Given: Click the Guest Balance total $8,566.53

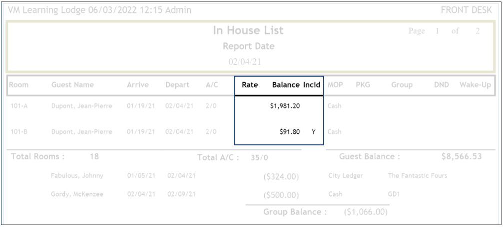Looking at the screenshot, I should pos(462,157).
